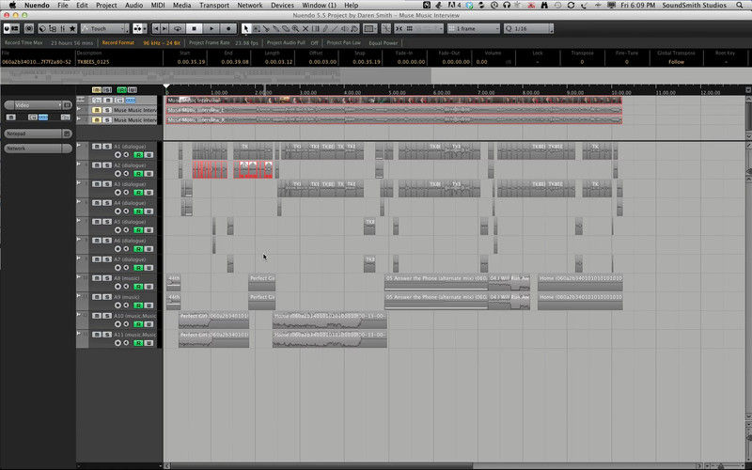This screenshot has height=470, width=752.
Task: Open the Mixer window icon
Action: [62, 29]
